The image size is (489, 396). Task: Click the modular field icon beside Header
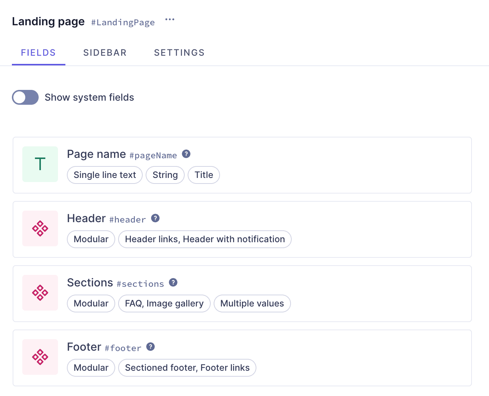pos(40,228)
